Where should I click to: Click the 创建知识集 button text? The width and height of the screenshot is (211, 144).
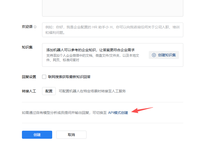[167, 55]
